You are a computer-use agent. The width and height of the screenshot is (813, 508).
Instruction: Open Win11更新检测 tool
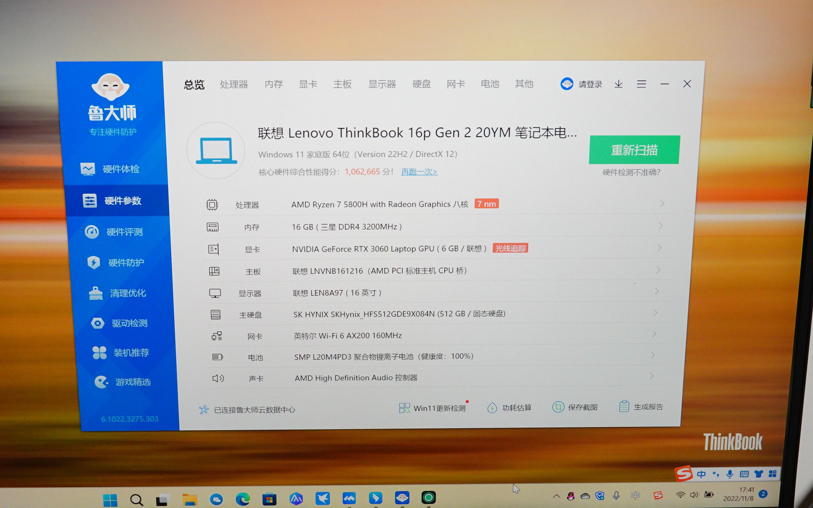click(433, 408)
